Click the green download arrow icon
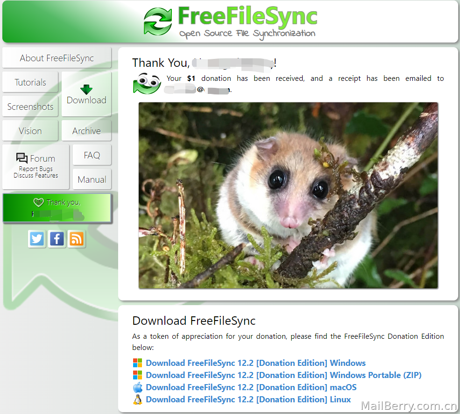The image size is (460, 414). 86,89
